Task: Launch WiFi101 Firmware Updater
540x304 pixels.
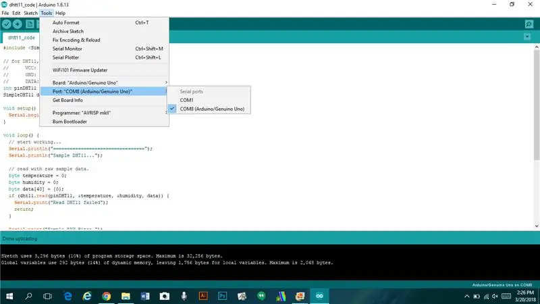Action: coord(104,70)
